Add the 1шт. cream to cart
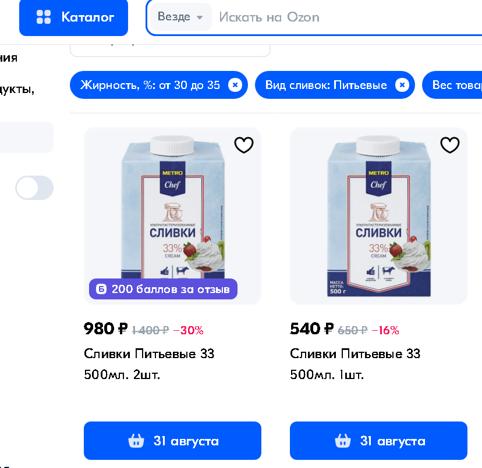The height and width of the screenshot is (468, 482). tap(378, 441)
